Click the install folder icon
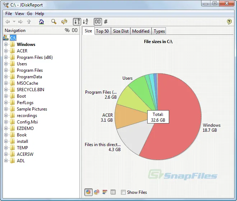This screenshot has width=237, height=201. 13,141
